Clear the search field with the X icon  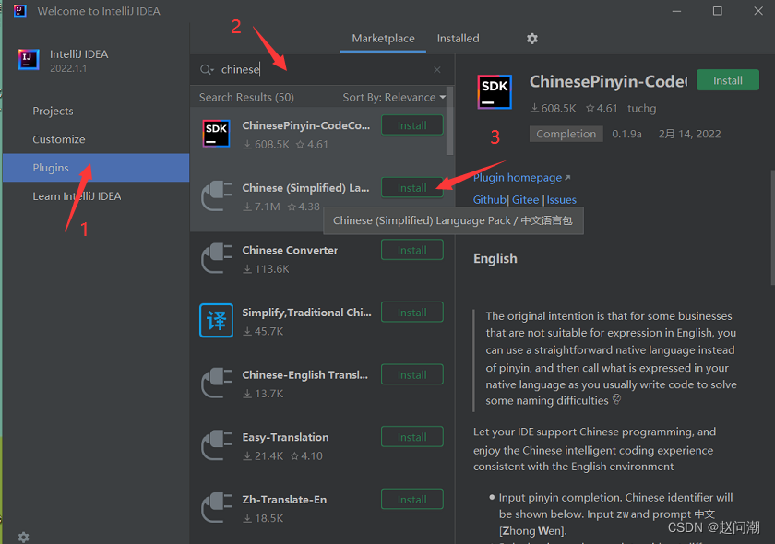pyautogui.click(x=437, y=70)
